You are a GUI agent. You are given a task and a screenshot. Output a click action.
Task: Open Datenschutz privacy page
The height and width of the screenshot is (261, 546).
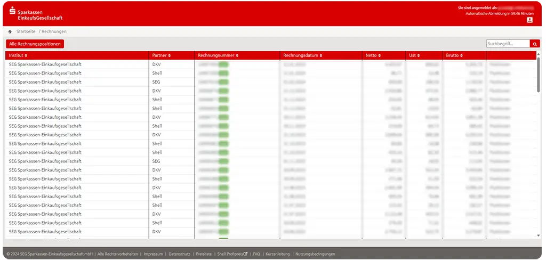coord(179,254)
